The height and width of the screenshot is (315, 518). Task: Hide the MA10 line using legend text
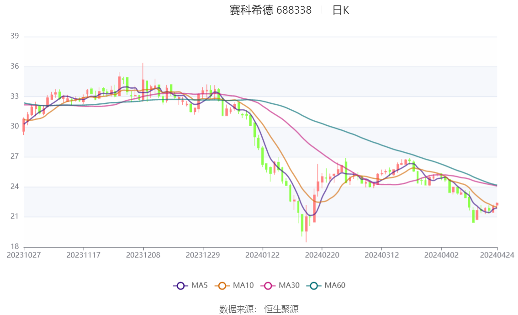point(243,286)
